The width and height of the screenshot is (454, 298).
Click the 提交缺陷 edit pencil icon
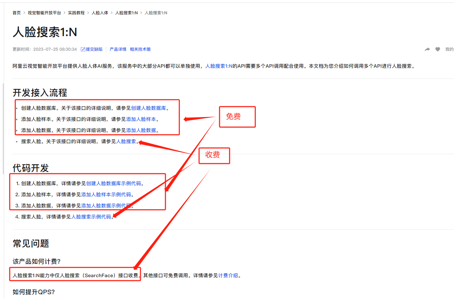(83, 49)
